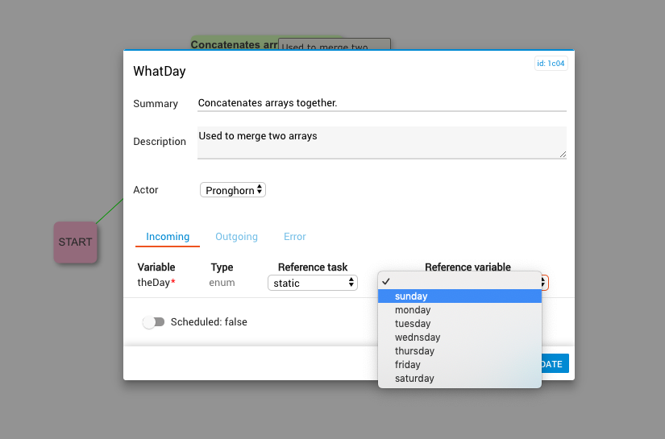Image resolution: width=665 pixels, height=439 pixels.
Task: Choose monday in the day list
Action: pyautogui.click(x=413, y=310)
